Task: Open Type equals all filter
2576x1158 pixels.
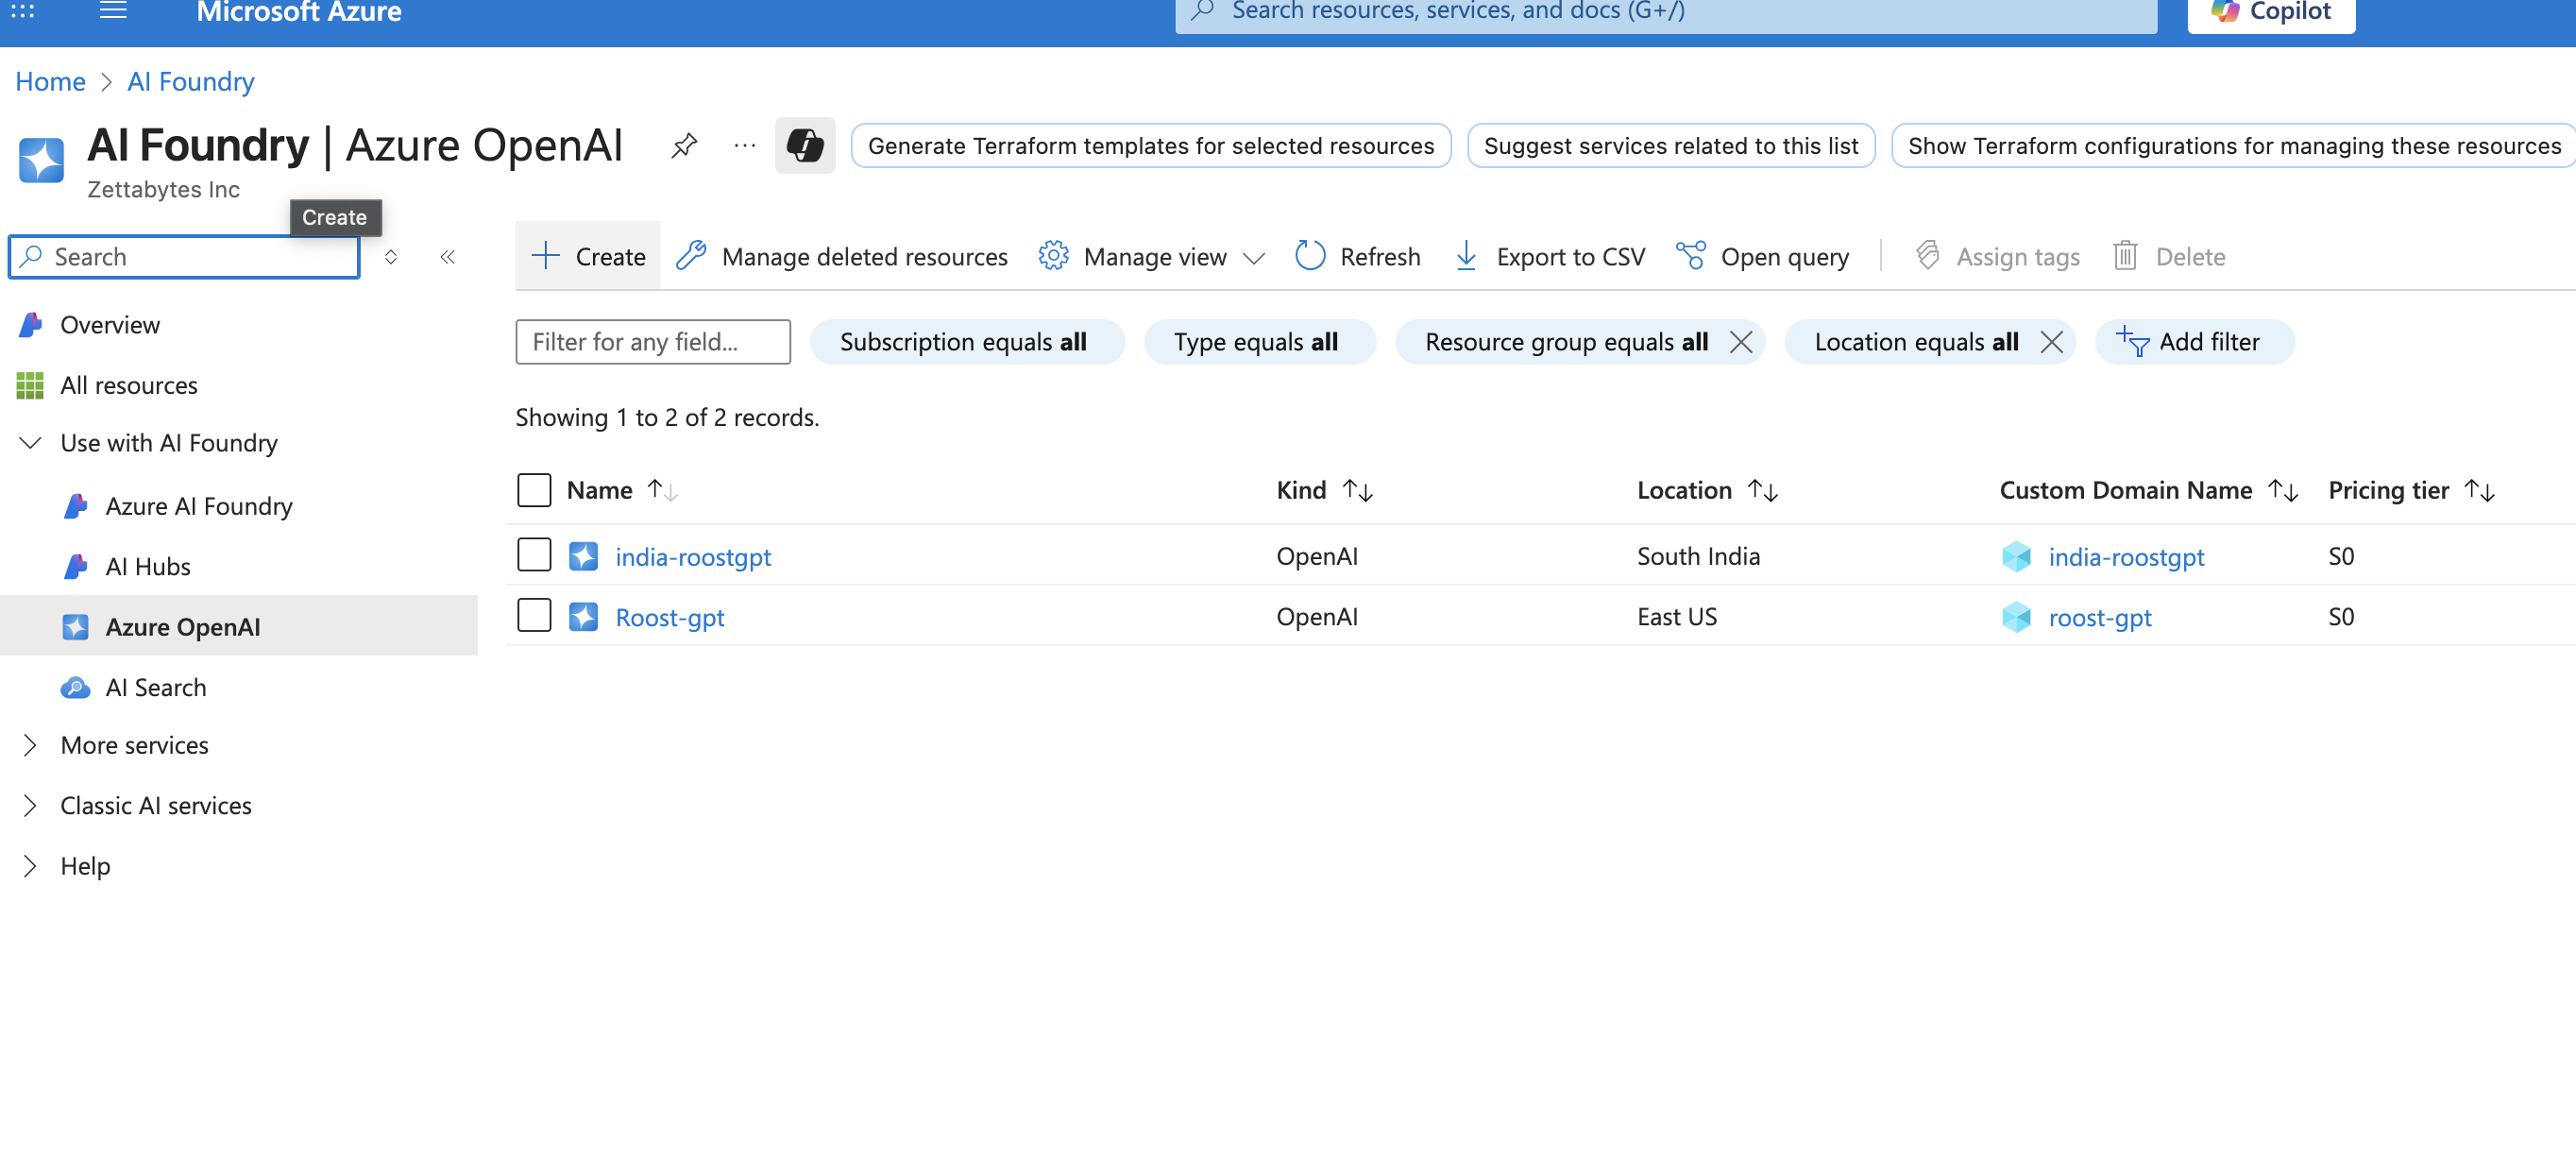Action: [1260, 342]
